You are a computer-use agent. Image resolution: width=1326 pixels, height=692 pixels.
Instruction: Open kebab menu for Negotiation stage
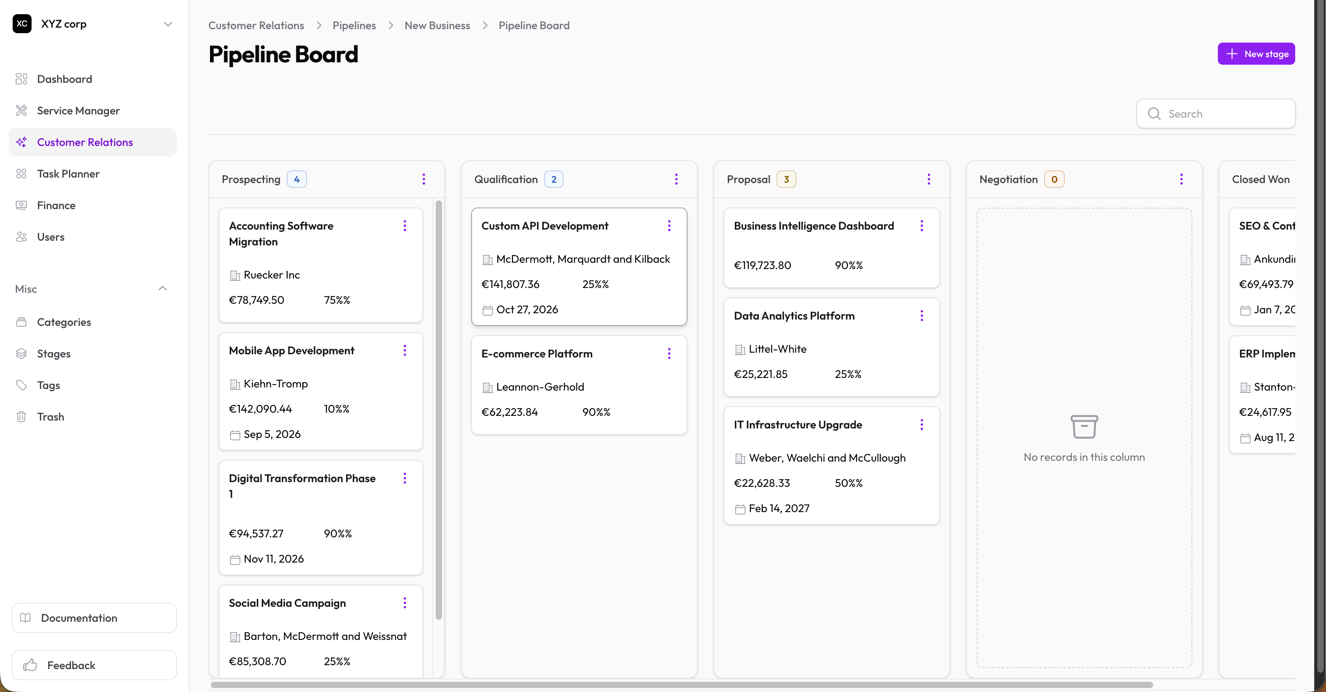pos(1181,179)
